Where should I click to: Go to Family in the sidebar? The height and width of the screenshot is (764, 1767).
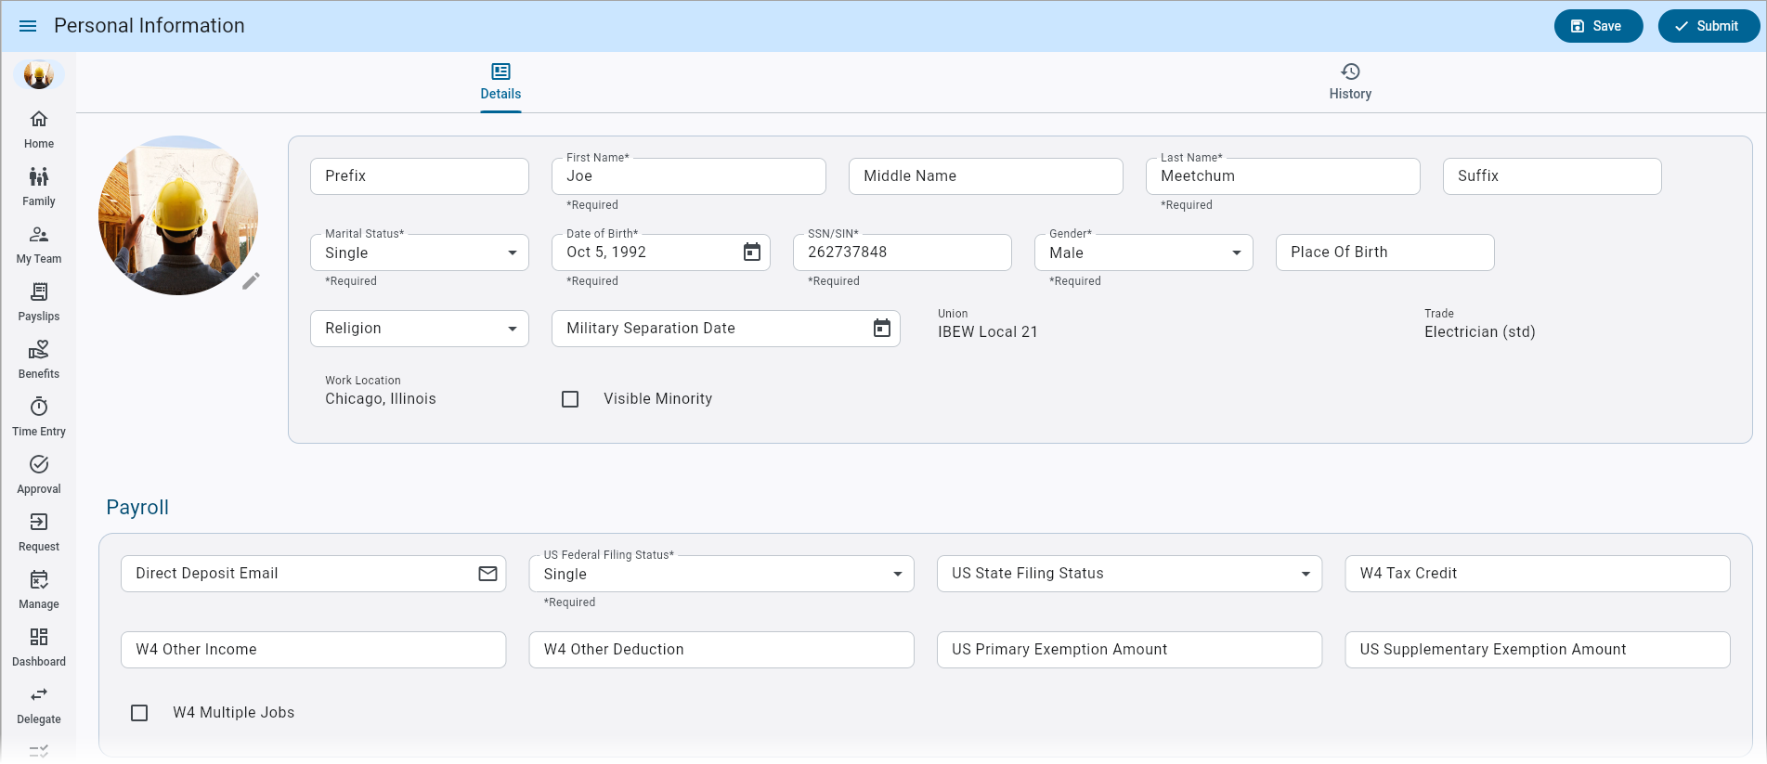point(39,187)
